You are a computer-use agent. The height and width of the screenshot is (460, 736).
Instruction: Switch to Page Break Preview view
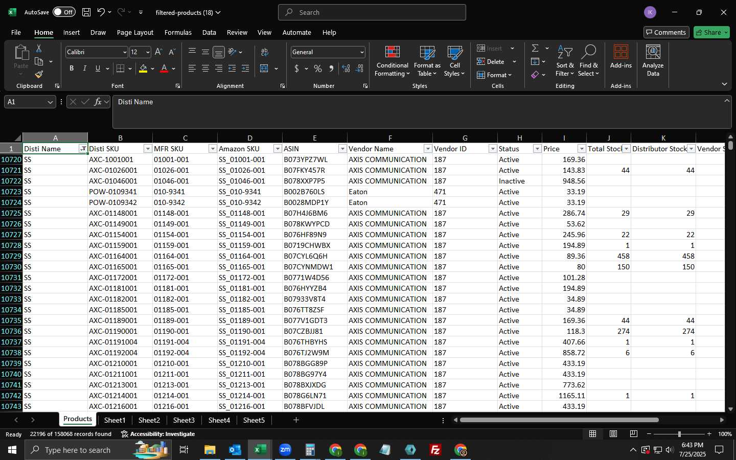634,434
